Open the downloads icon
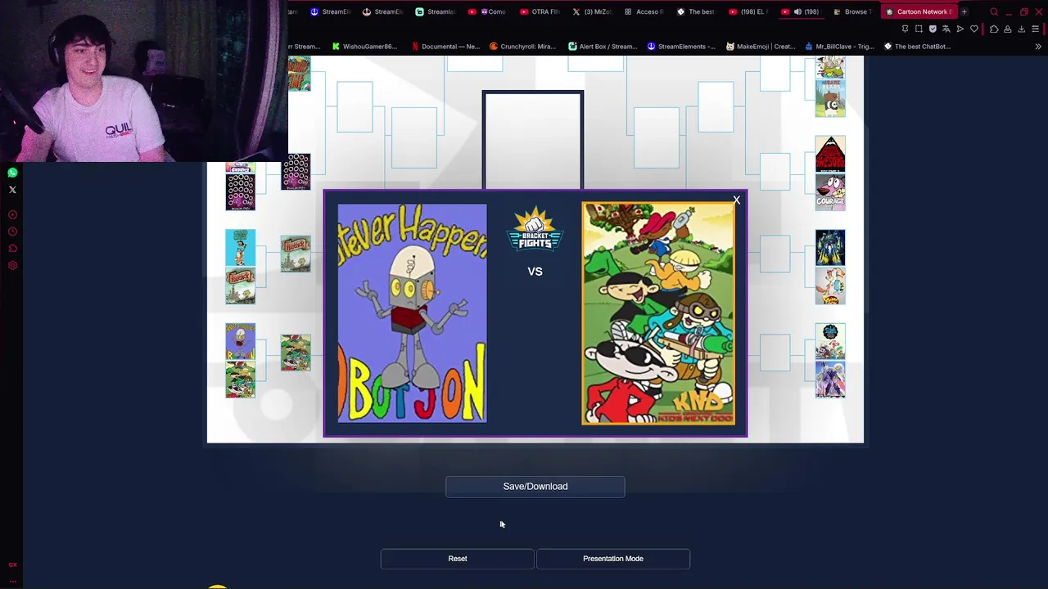1048x589 pixels. coord(1022,29)
